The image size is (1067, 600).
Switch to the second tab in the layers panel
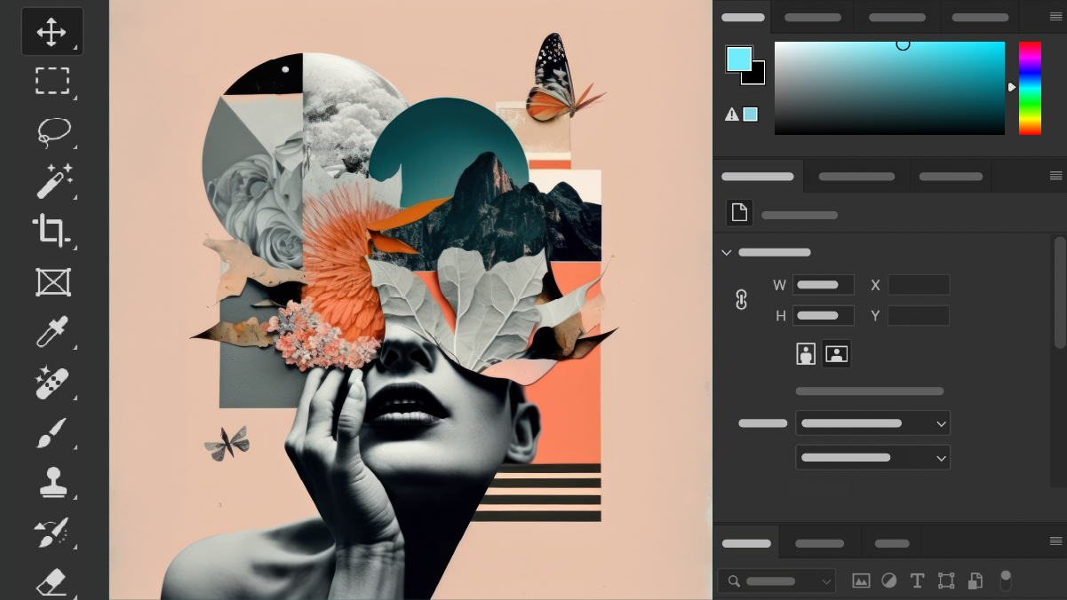(x=819, y=543)
